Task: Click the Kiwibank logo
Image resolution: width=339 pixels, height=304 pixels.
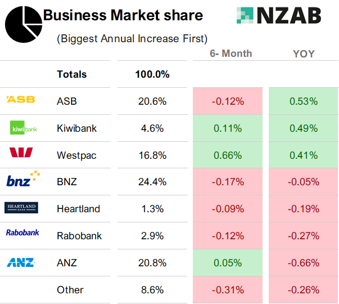Action: coord(24,129)
